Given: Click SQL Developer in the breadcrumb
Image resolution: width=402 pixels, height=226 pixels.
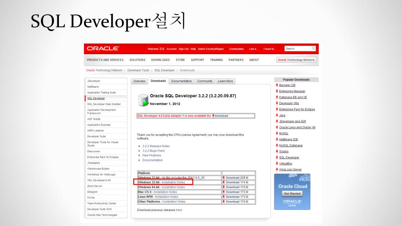Looking at the screenshot, I should tap(164, 70).
